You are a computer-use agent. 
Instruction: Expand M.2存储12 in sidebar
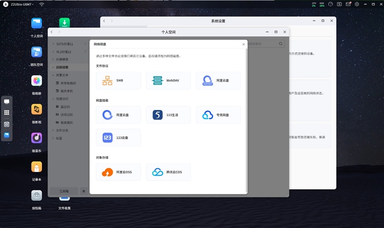coord(53,52)
